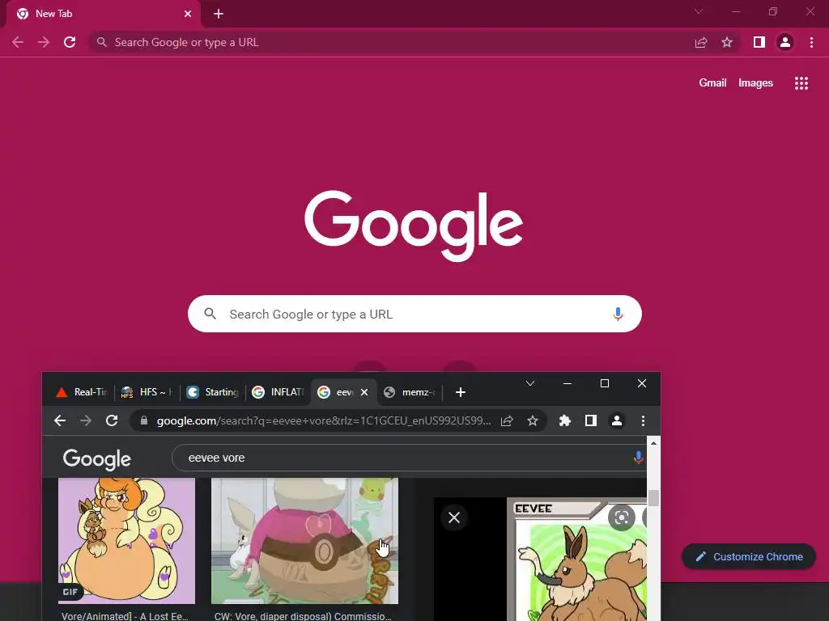Click the Google Lens icon on the preview image
Image resolution: width=829 pixels, height=621 pixels.
click(x=621, y=517)
